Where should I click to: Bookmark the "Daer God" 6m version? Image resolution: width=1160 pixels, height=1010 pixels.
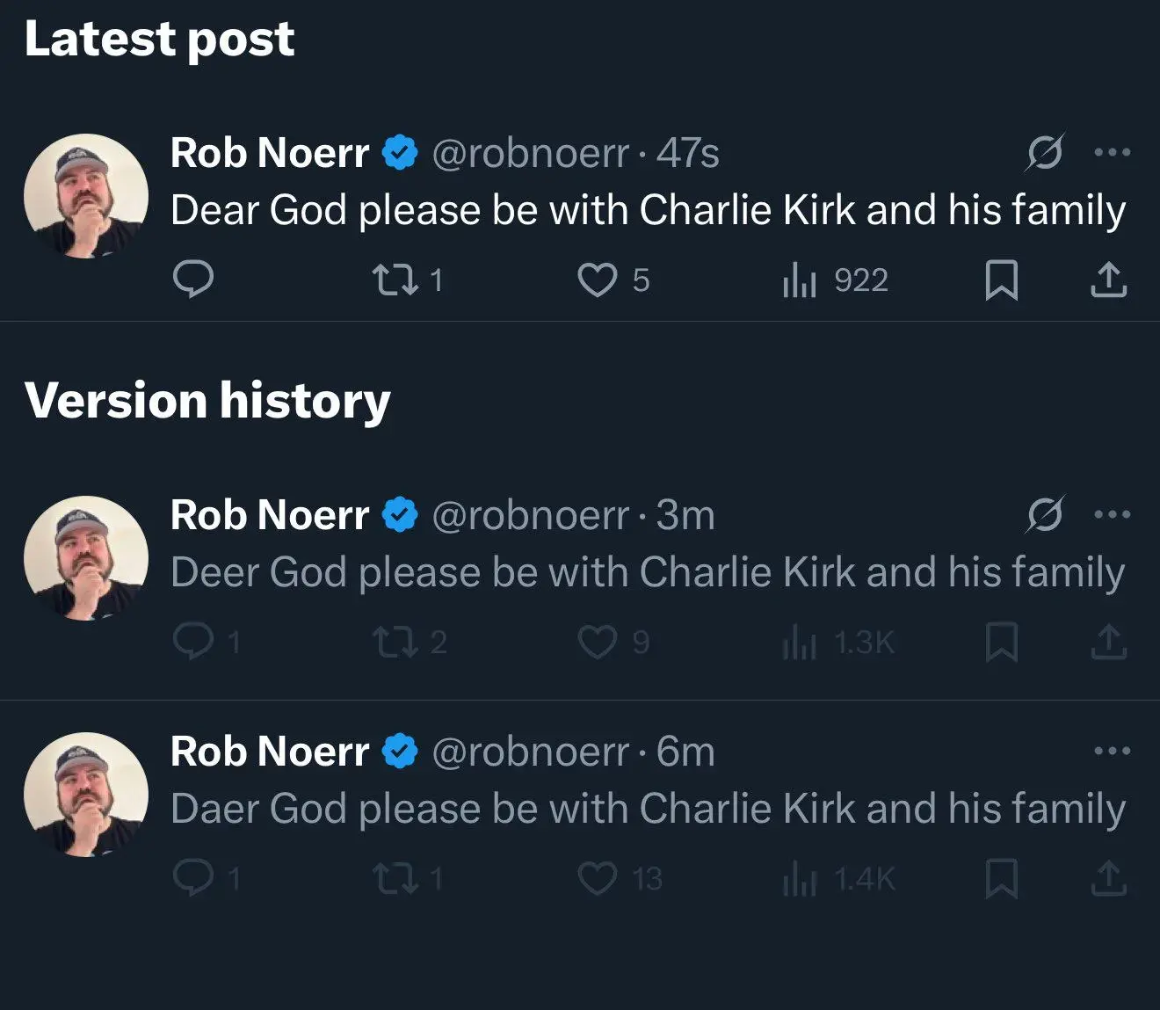tap(1002, 878)
